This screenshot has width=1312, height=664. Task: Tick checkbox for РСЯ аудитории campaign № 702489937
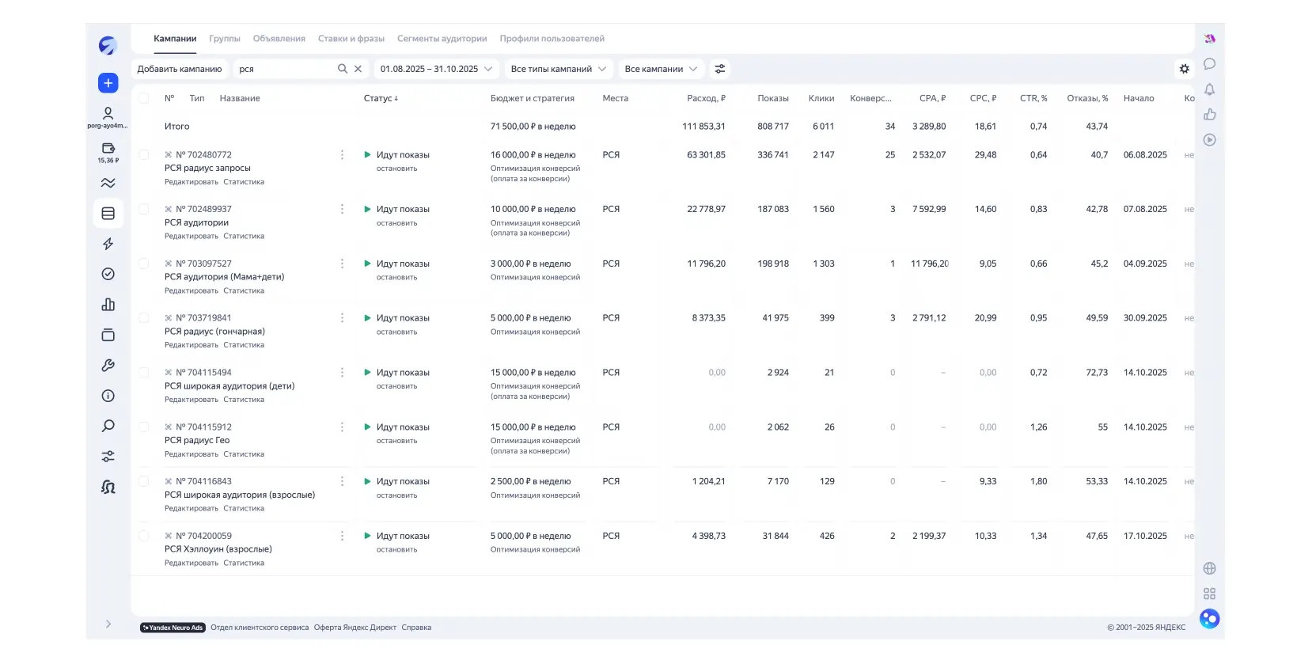tap(144, 210)
